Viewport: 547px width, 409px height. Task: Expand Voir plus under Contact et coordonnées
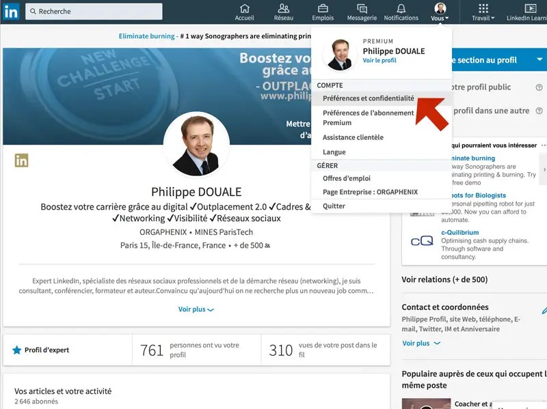[416, 343]
